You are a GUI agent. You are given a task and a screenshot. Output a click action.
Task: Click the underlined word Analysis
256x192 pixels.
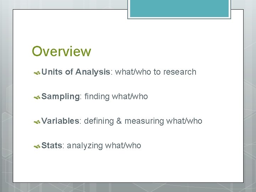pyautogui.click(x=94, y=72)
